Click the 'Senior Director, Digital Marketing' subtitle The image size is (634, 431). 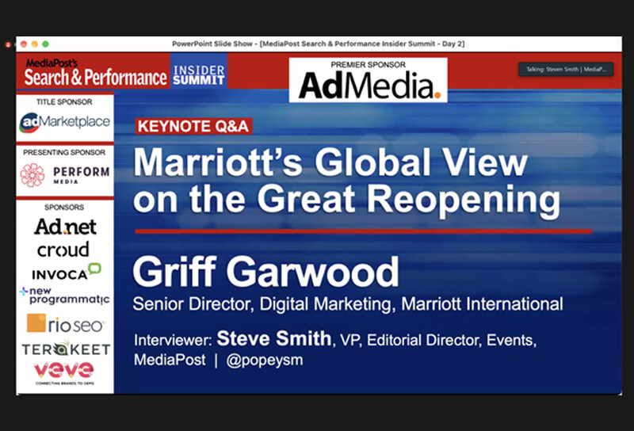point(262,304)
